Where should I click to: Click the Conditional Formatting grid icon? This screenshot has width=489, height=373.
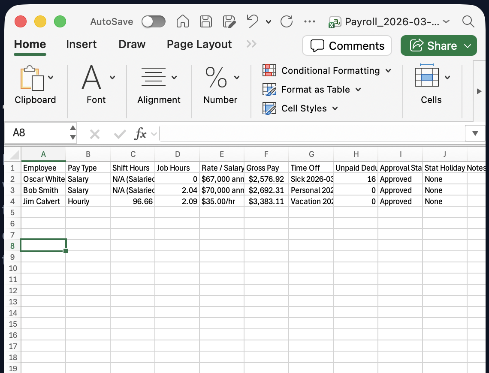[x=269, y=70]
